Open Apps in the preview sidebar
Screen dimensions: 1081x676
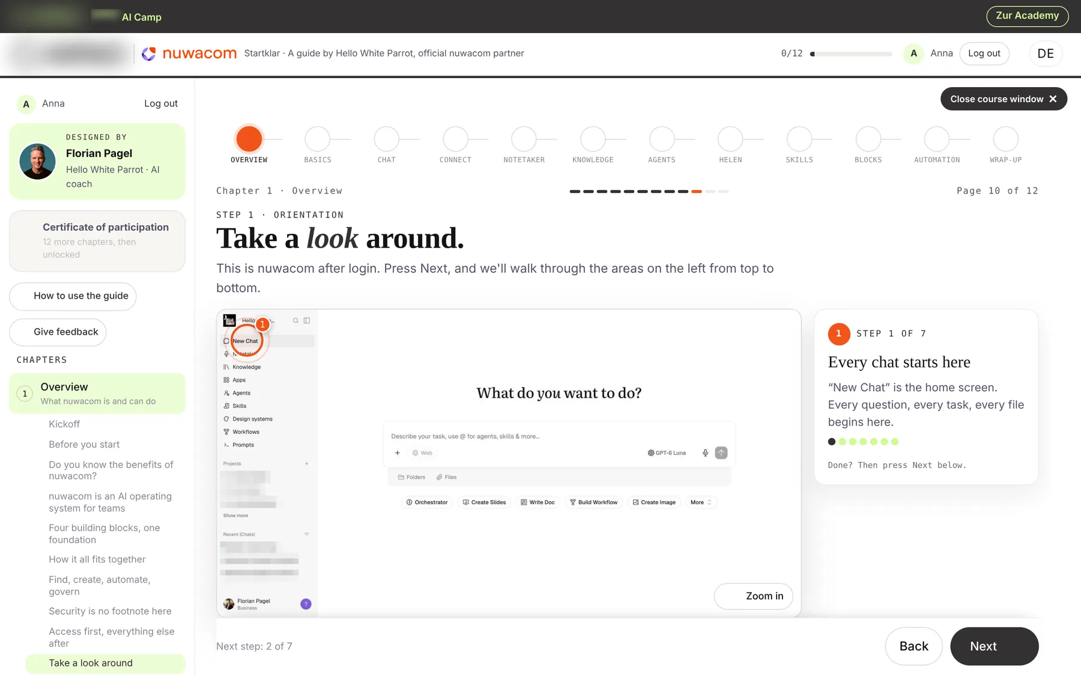click(x=235, y=380)
